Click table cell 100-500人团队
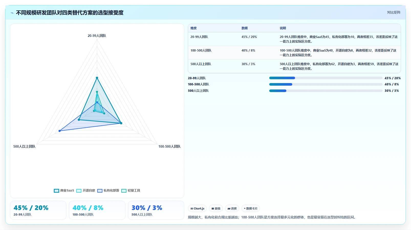Screen dimensions: 411x230 [x=201, y=51]
